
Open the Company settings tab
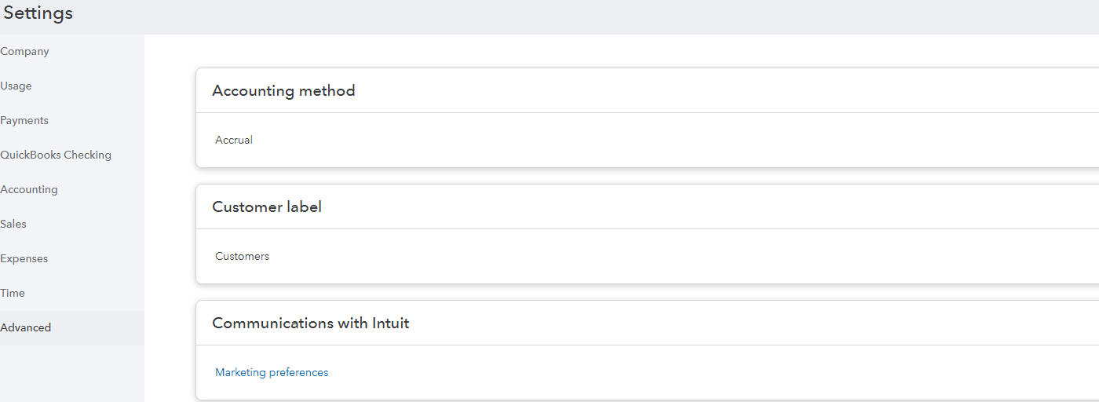coord(25,52)
